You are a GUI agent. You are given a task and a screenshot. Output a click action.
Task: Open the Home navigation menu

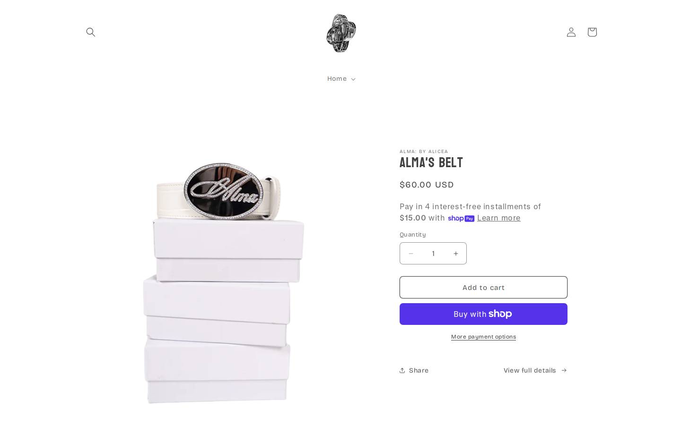(x=341, y=79)
